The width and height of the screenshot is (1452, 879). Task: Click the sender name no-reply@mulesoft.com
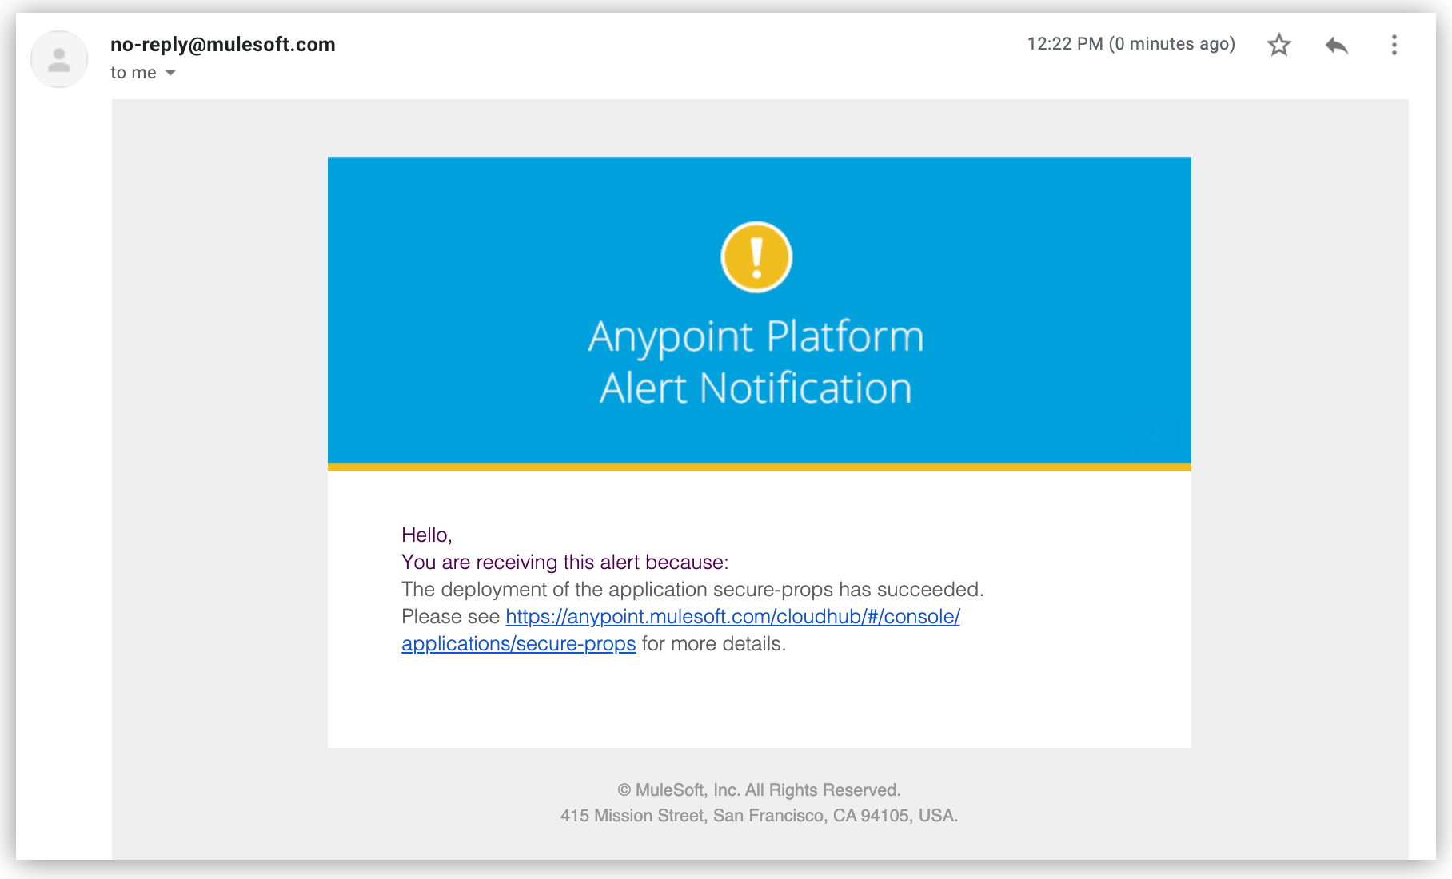tap(223, 45)
